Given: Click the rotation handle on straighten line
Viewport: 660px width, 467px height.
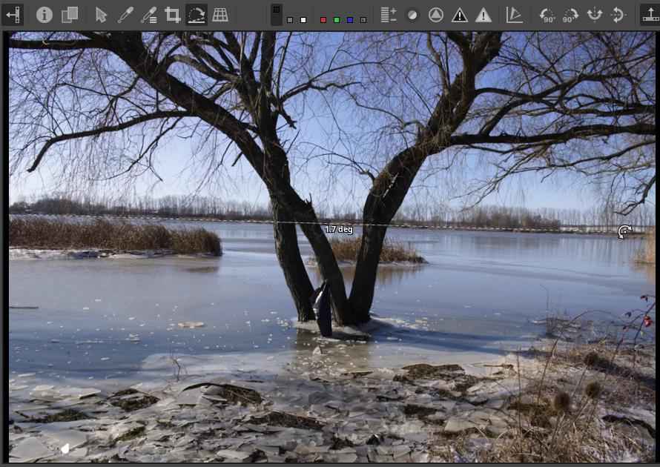Looking at the screenshot, I should click(x=624, y=232).
